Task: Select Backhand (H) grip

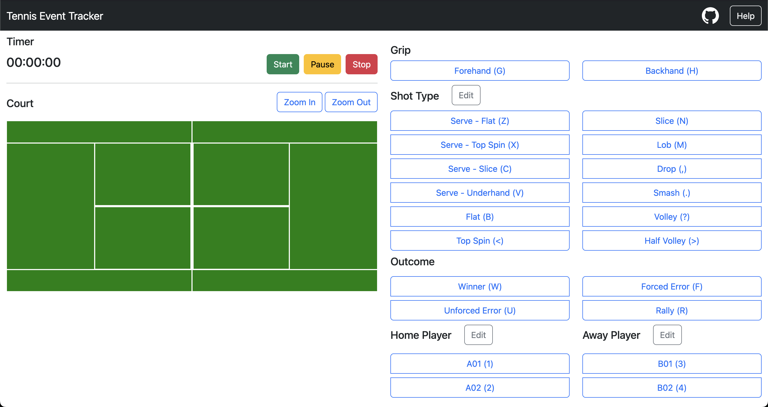Action: coord(671,71)
